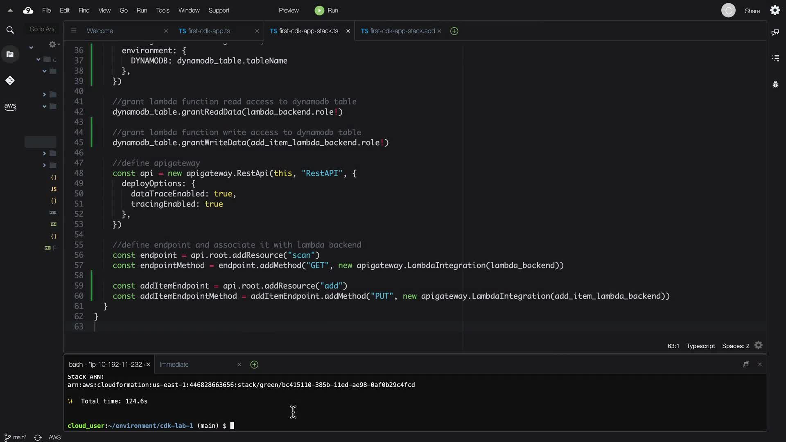Screen dimensions: 786x442
Task: Switch to the first-cdk-app.ts tab
Action: coord(209,31)
